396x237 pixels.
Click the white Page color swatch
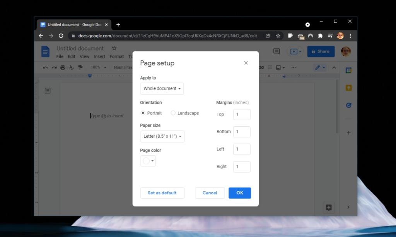pos(145,161)
